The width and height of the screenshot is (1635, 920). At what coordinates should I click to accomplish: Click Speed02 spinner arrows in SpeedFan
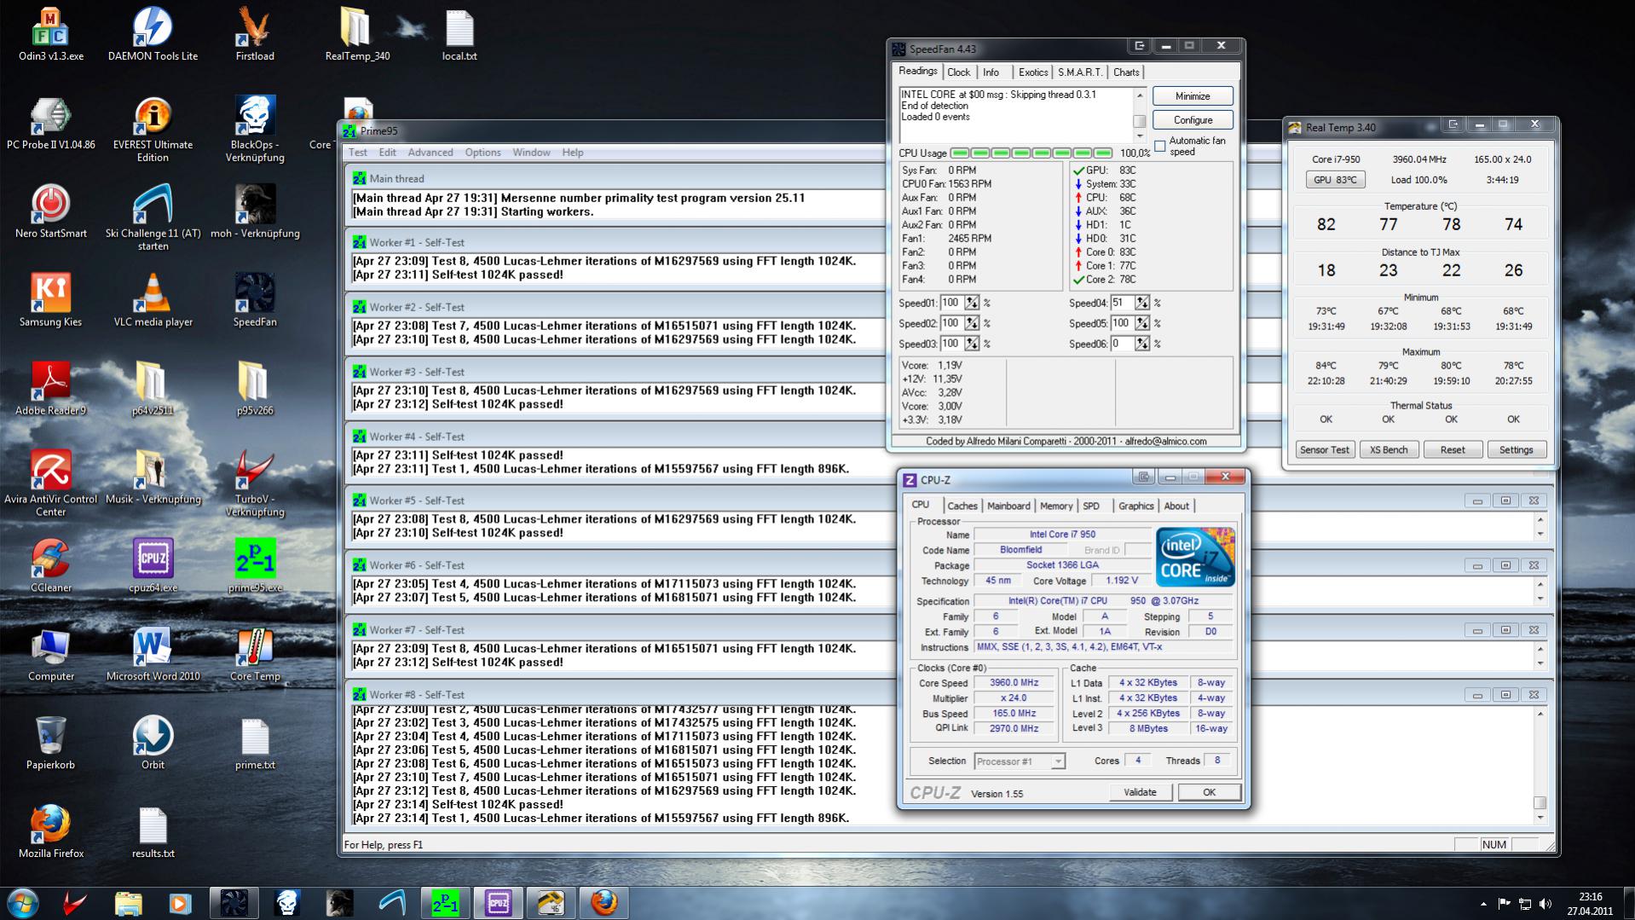pos(972,323)
